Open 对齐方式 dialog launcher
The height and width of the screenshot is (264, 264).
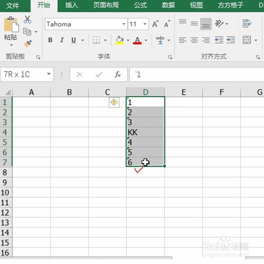coord(258,58)
